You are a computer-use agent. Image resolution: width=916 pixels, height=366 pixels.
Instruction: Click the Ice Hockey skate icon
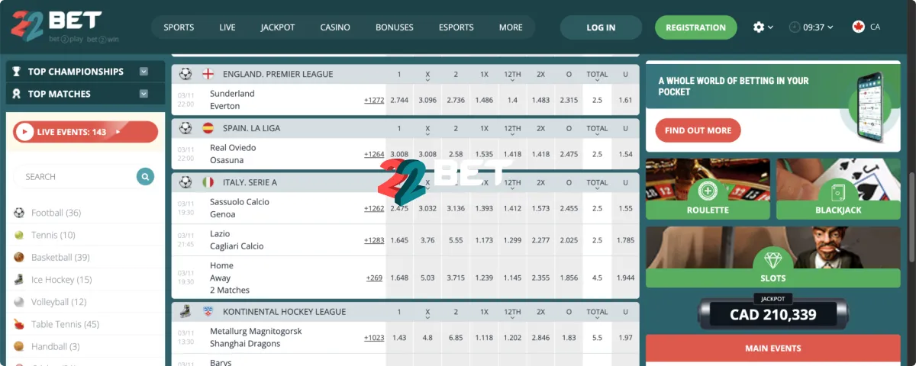(19, 280)
